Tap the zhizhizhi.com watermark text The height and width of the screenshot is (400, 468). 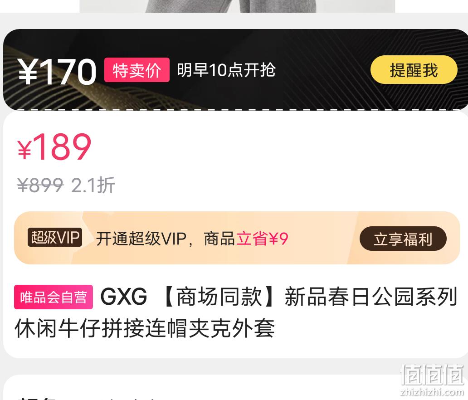(432, 392)
